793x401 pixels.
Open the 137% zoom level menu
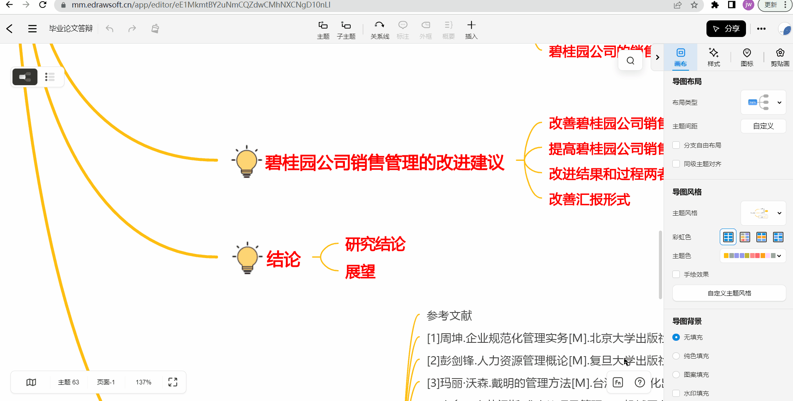[144, 382]
